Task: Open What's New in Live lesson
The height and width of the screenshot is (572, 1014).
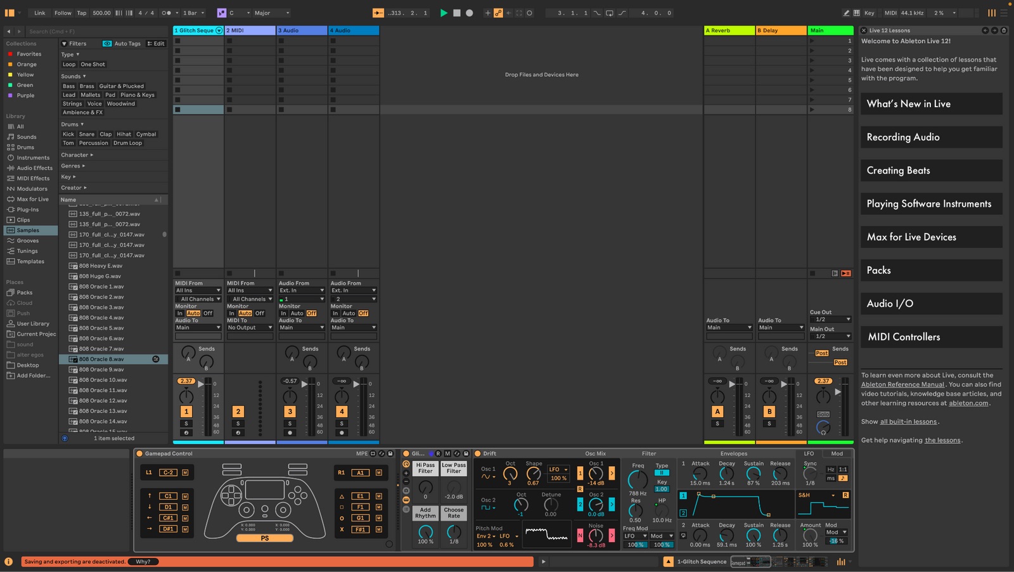Action: point(932,104)
